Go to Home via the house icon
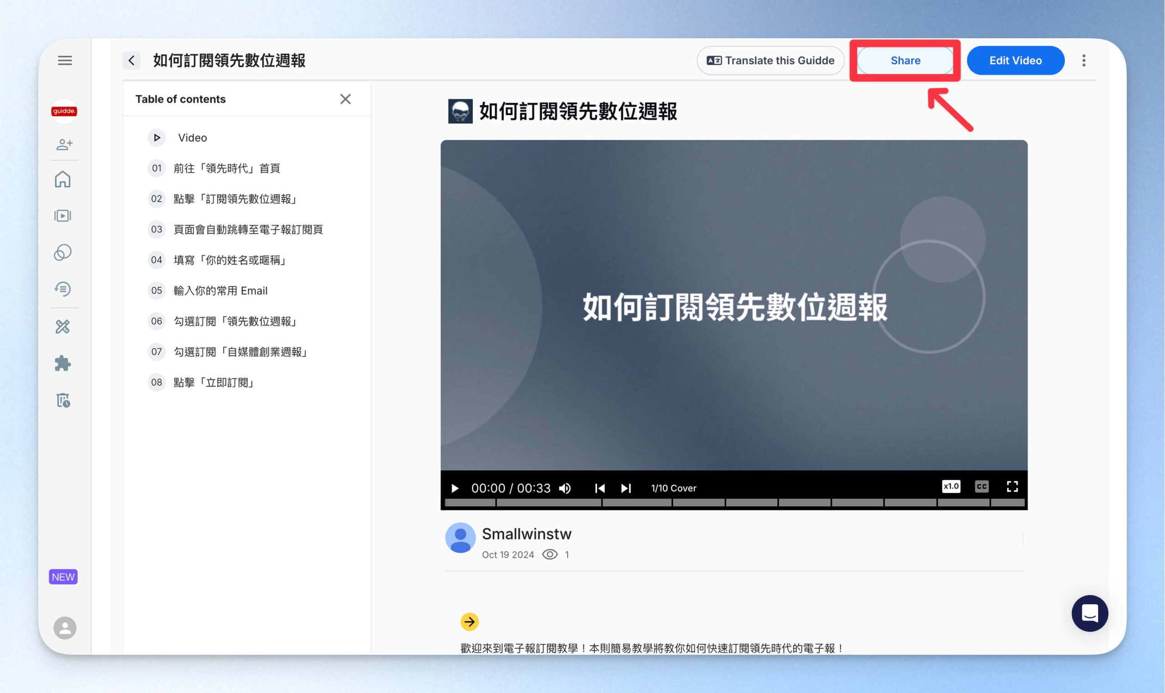Viewport: 1165px width, 693px height. coord(63,179)
